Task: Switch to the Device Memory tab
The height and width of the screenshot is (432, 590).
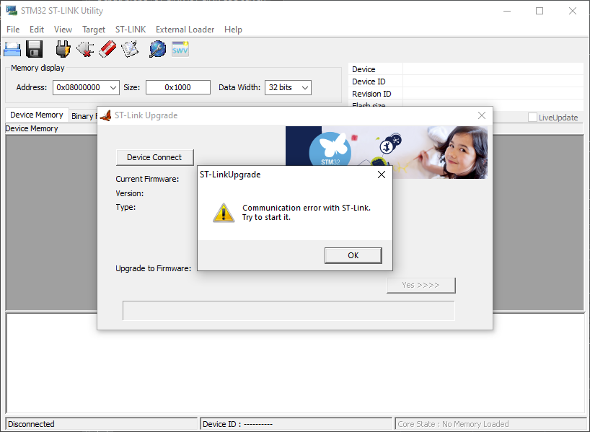Action: tap(37, 115)
